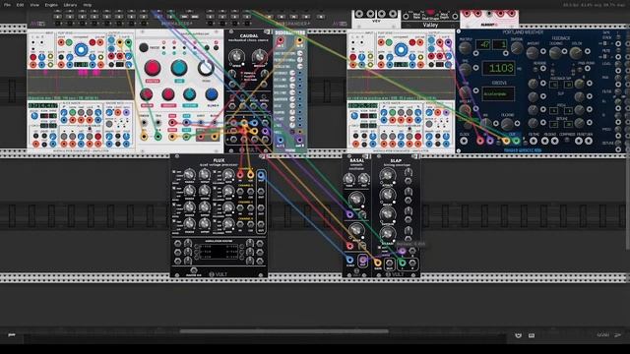630x354 pixels.
Task: Click the Feedback Ducking knob on Portland Weather
Action: point(555,52)
